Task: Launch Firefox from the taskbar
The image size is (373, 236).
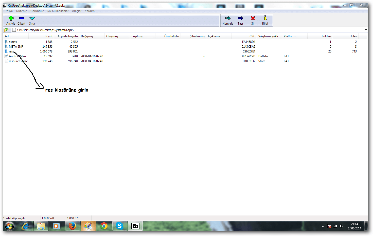Action: click(x=72, y=226)
